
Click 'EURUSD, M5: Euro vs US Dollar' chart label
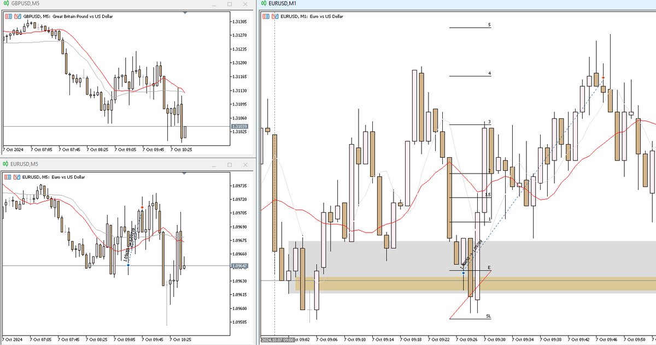point(54,177)
